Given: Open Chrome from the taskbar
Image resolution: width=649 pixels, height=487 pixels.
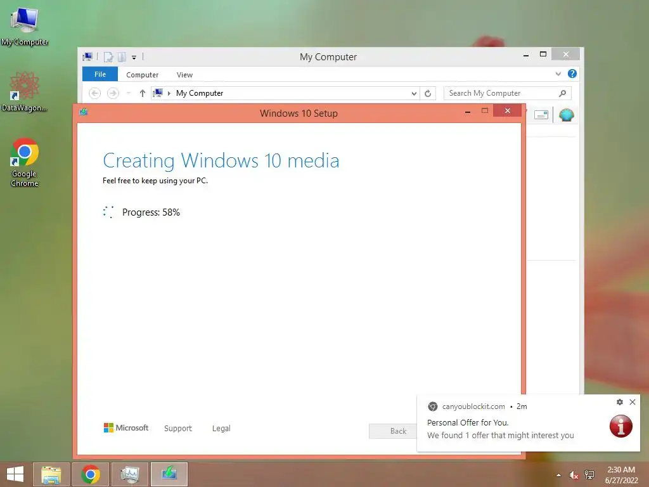Looking at the screenshot, I should pos(91,474).
